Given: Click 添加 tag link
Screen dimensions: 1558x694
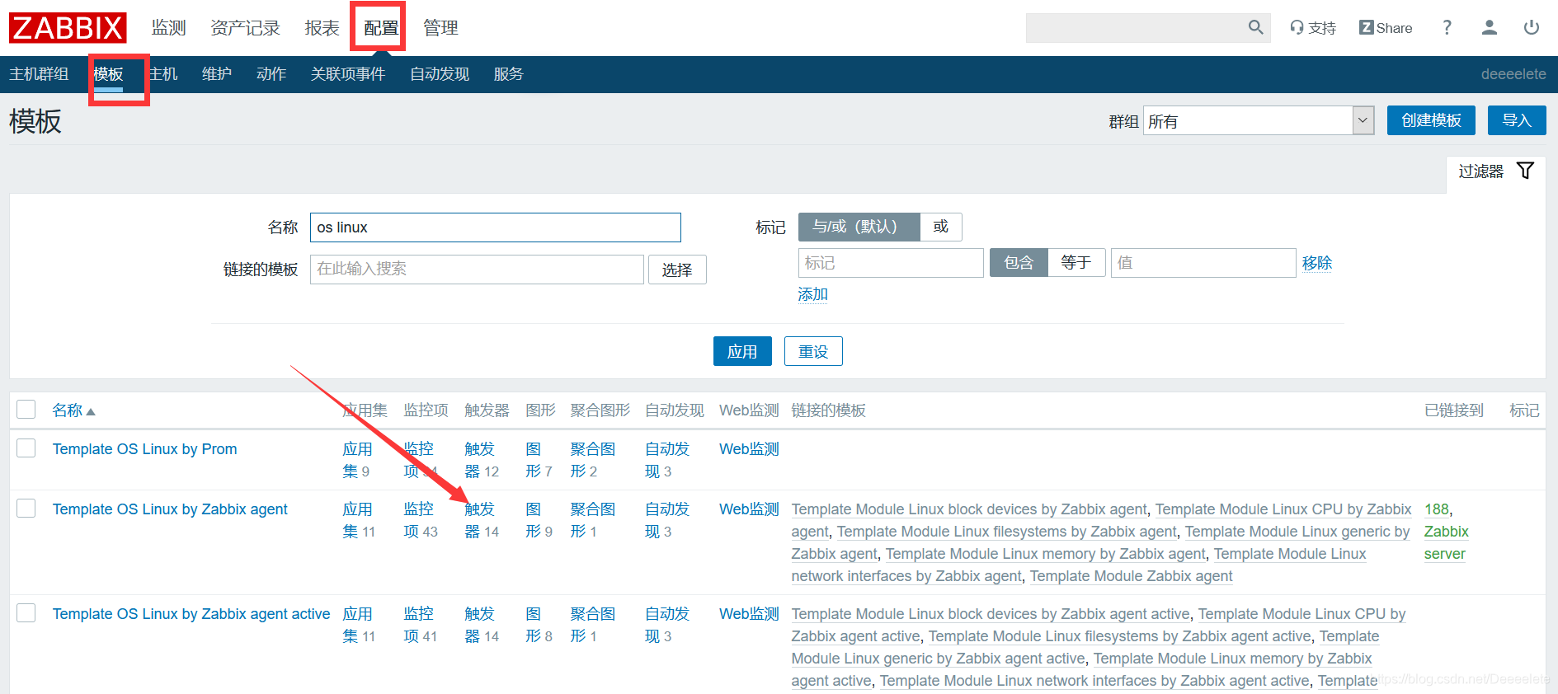Looking at the screenshot, I should [813, 294].
